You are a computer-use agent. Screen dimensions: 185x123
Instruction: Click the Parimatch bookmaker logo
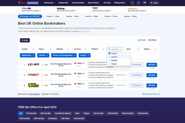point(33,85)
